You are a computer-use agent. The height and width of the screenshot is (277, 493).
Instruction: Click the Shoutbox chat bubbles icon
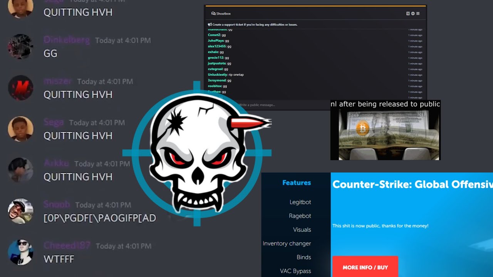[213, 13]
